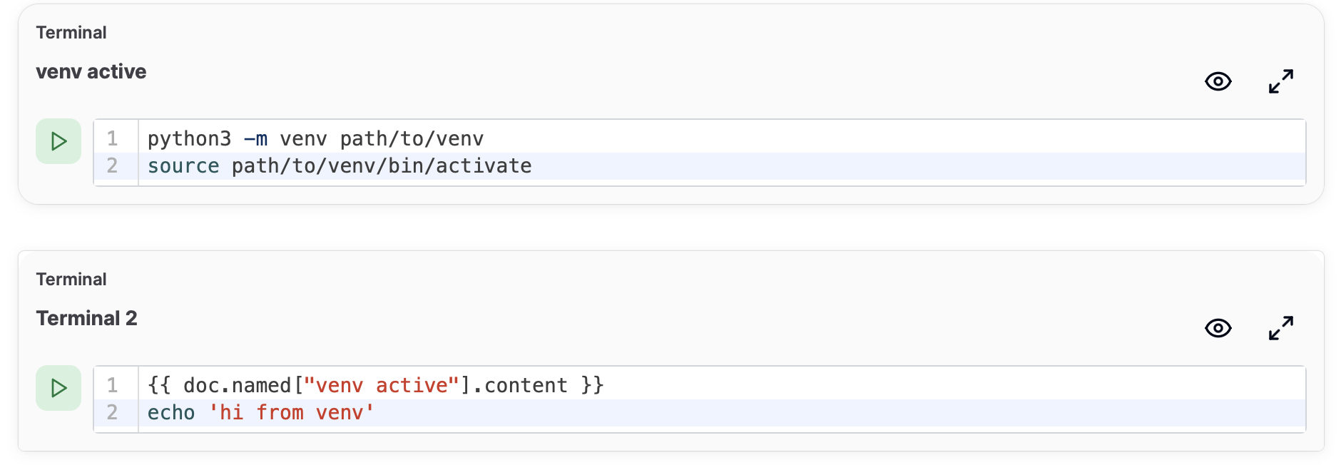Click the "venv active" string in template
1341x465 pixels.
point(382,385)
